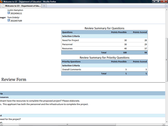Click Overall Comments in priority questions table
Image resolution: width=168 pixels, height=126 pixels.
click(71, 70)
